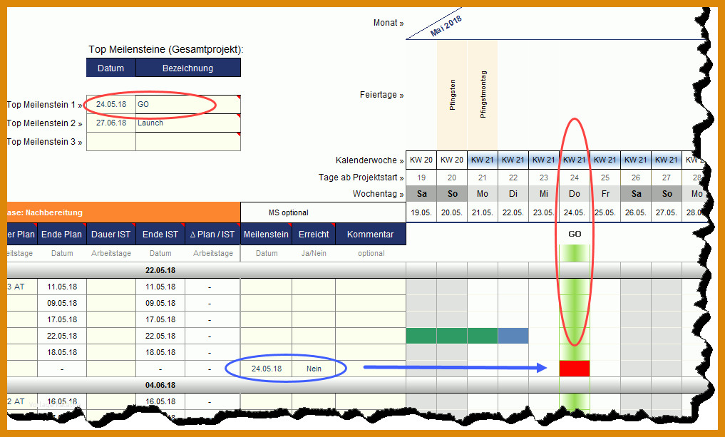Select the 'optional' subheader under Kommentar
725x437 pixels.
371,253
